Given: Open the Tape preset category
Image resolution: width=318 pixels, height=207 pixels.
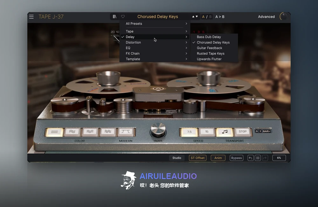Looking at the screenshot, I should [155, 31].
